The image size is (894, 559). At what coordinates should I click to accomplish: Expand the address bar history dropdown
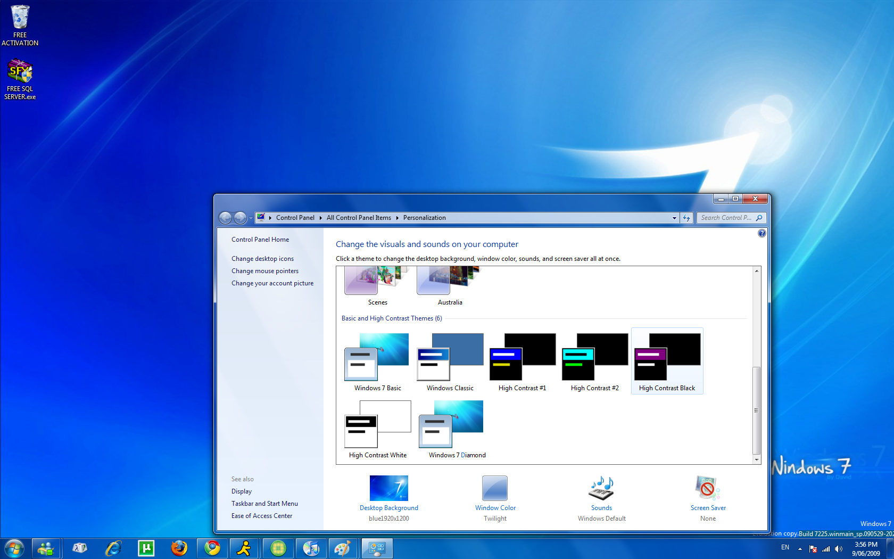(x=674, y=218)
